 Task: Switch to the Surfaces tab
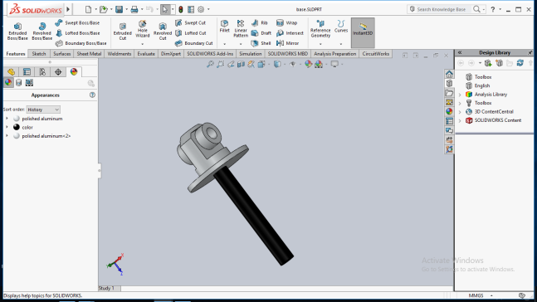(x=61, y=54)
